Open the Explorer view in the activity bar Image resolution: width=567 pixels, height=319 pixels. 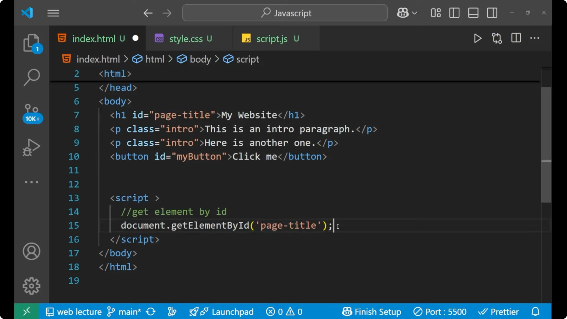[x=32, y=43]
